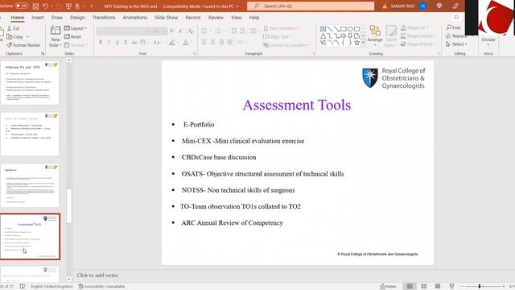Undo the last action
The height and width of the screenshot is (290, 515).
point(45,6)
